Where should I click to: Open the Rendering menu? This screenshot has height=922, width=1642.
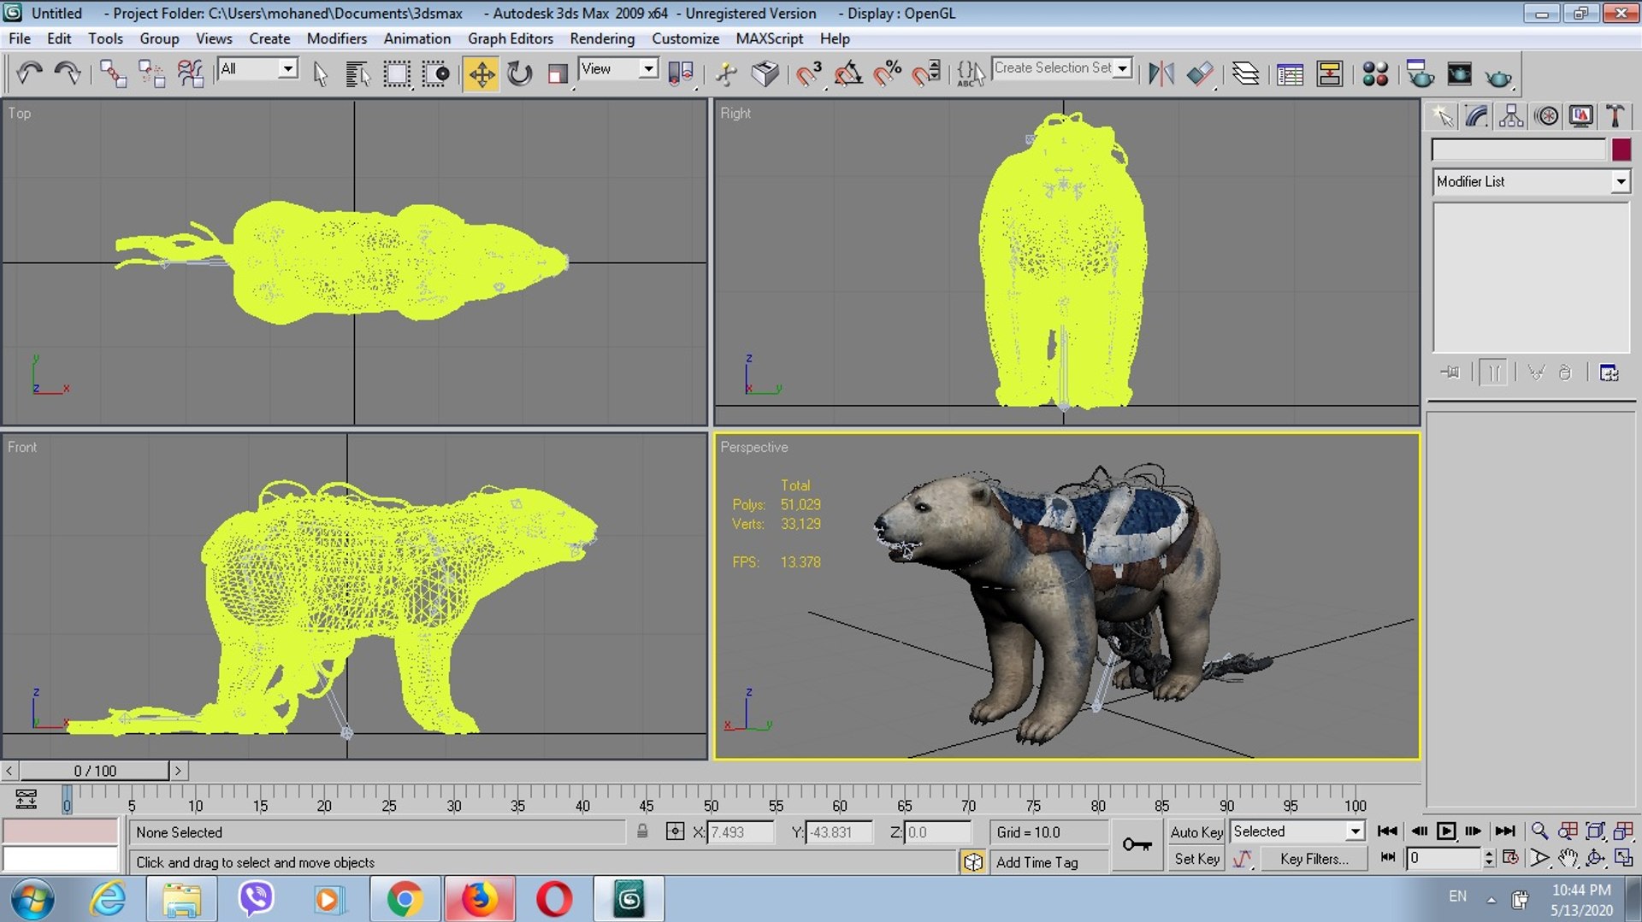pyautogui.click(x=602, y=38)
